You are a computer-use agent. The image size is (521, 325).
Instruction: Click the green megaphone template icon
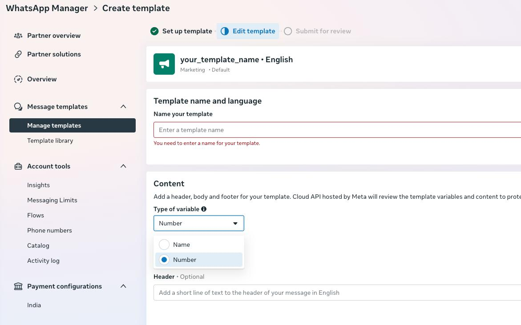[x=164, y=64]
